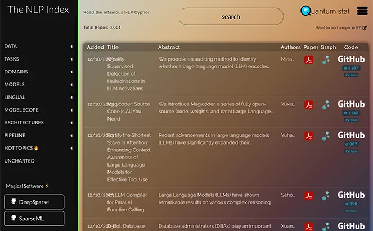Expand the HOT TOPICS category
Image resolution: width=373 pixels, height=231 pixels.
(x=38, y=148)
